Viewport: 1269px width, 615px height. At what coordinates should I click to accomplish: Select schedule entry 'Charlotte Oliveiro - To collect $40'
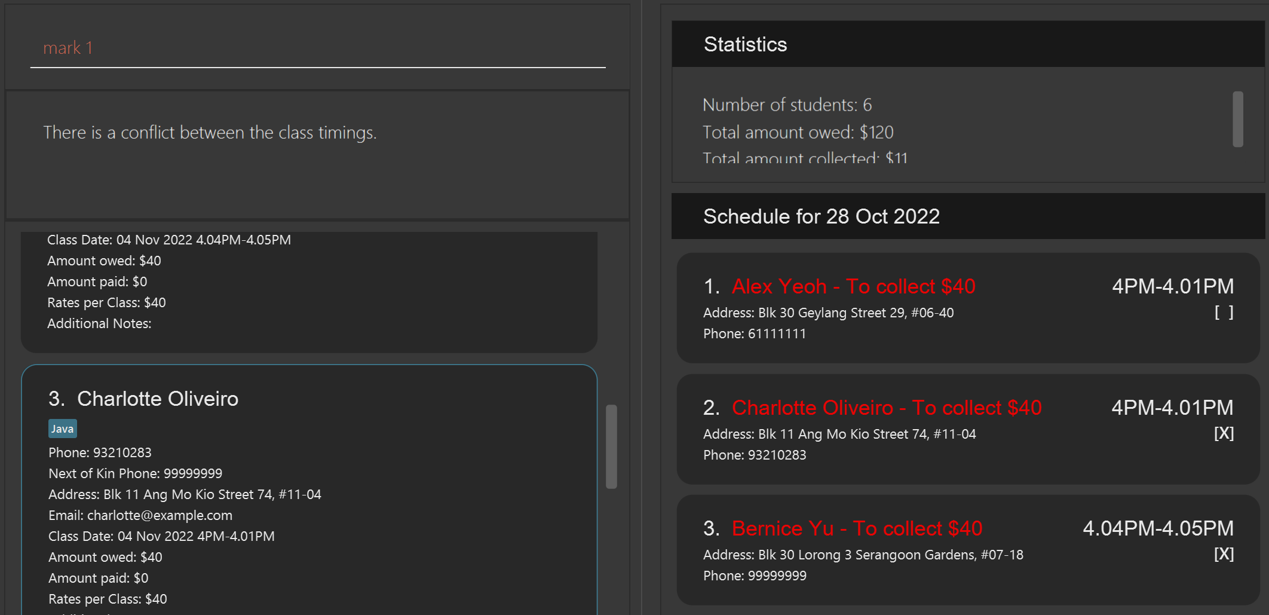(968, 429)
